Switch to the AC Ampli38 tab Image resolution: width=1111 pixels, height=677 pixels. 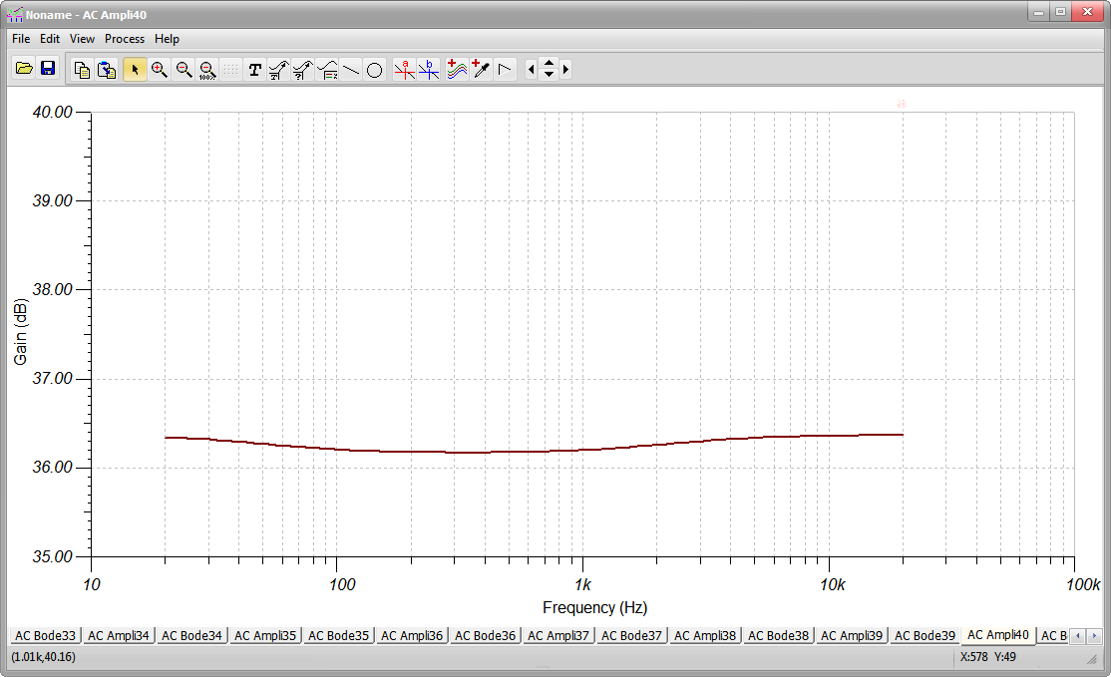(705, 635)
